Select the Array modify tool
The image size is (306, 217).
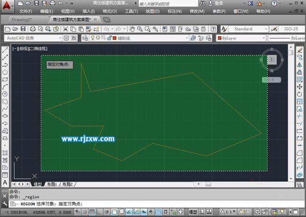click(300, 79)
